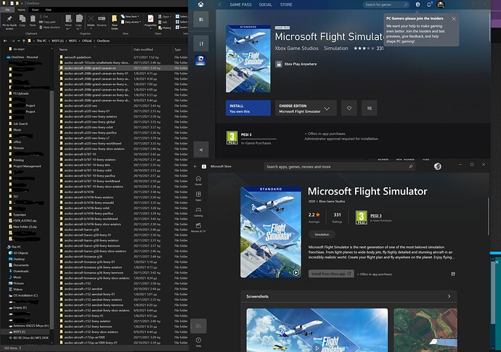Open the sort queue icon in Xbox sidebar
The image size is (501, 352).
(x=201, y=44)
